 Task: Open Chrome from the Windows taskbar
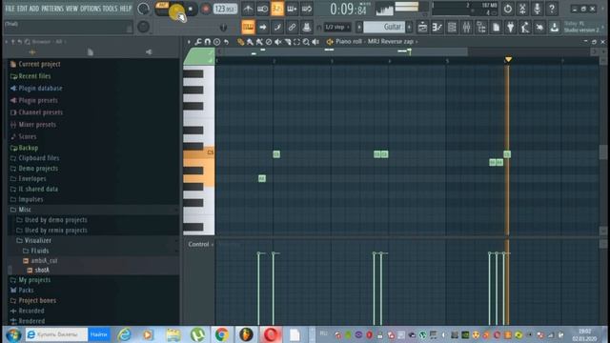tap(222, 334)
